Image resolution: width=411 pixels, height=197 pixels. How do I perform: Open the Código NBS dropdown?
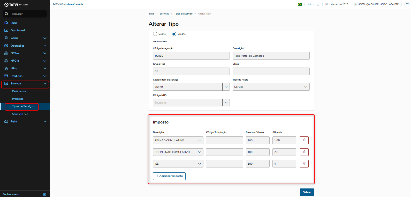point(226,103)
